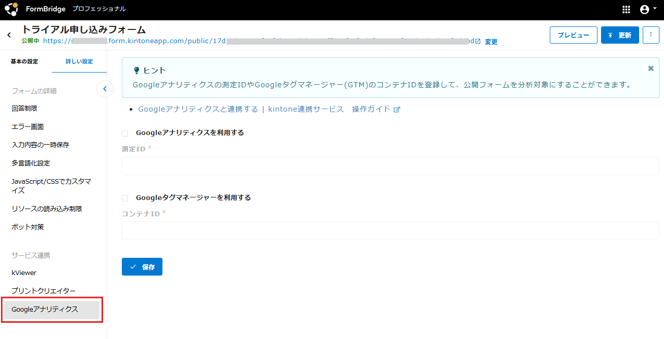The height and width of the screenshot is (339, 664).
Task: Switch to 詳しい設定 tab
Action: pos(79,61)
